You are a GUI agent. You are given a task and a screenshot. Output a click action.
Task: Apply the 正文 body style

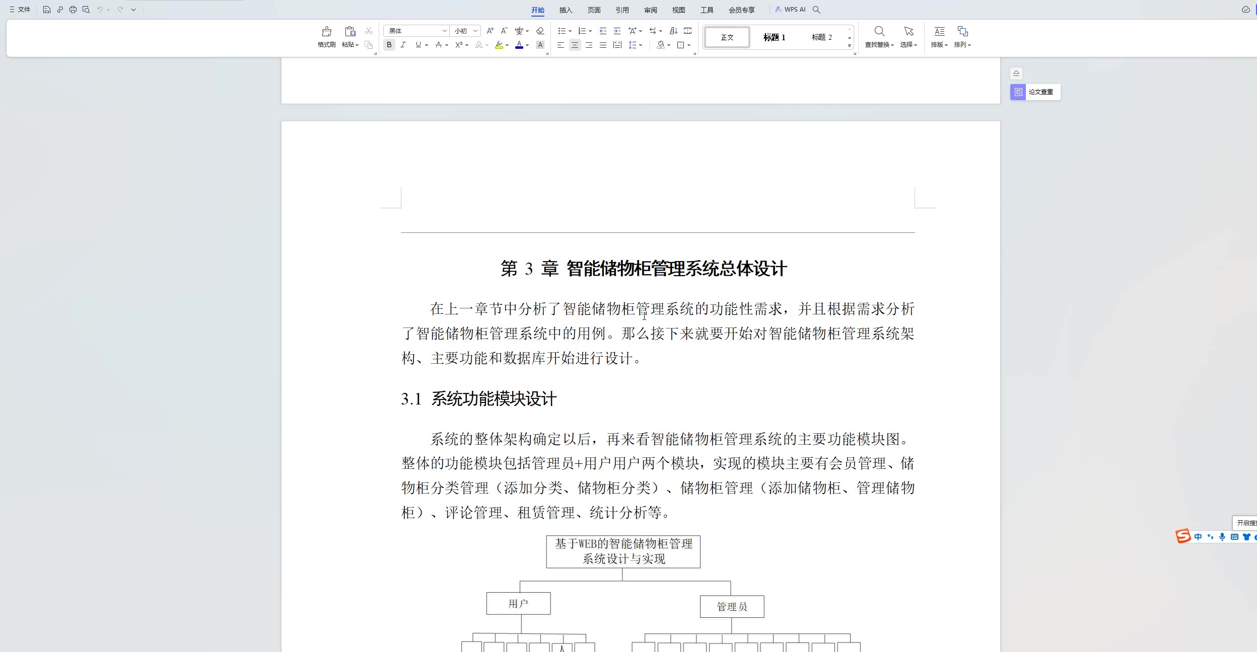727,37
